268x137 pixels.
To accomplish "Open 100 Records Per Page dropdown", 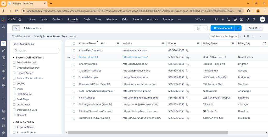I will 224,37.
